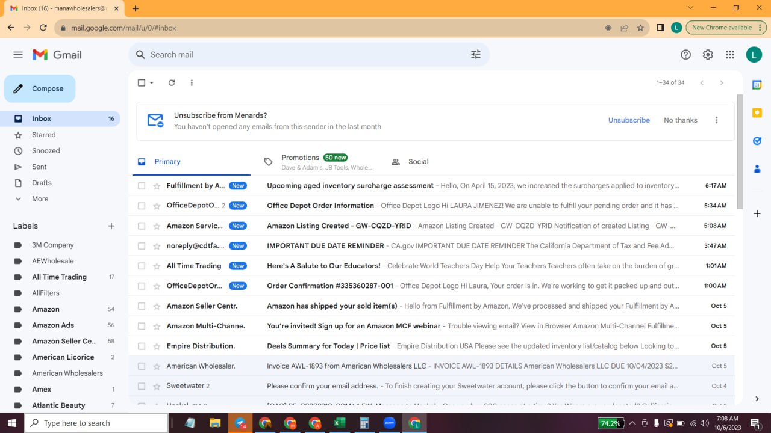Screen dimensions: 771x433
Task: Open Google Calendar side panel
Action: (x=757, y=85)
